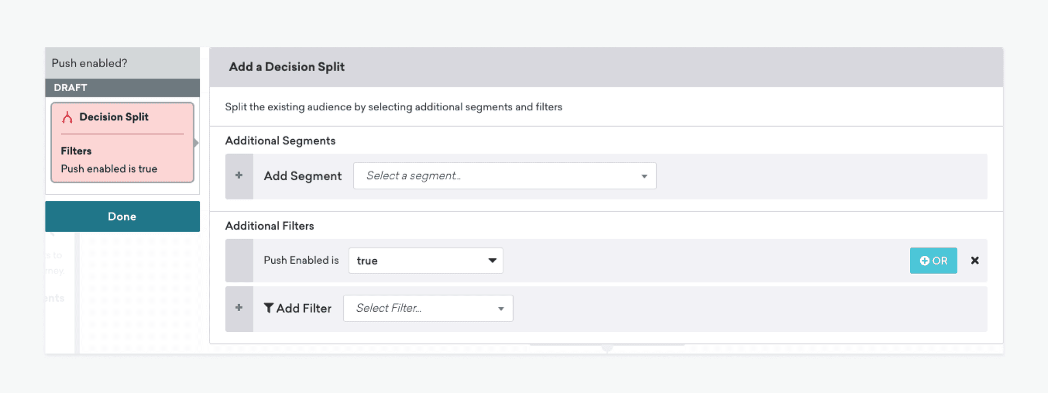Image resolution: width=1048 pixels, height=393 pixels.
Task: Open the Select Filter dropdown
Action: click(427, 308)
